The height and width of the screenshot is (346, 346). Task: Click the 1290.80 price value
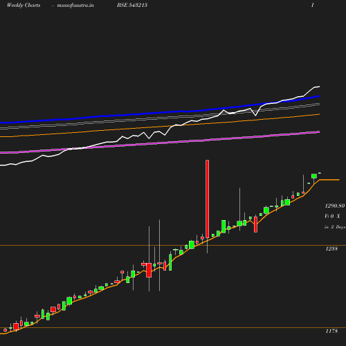335,206
